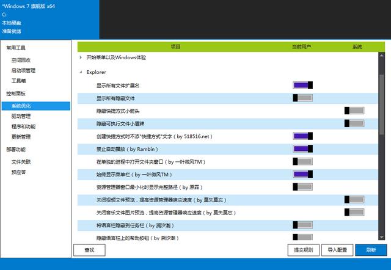Open 预应答 in the sidebar
The image size is (391, 270).
point(19,172)
